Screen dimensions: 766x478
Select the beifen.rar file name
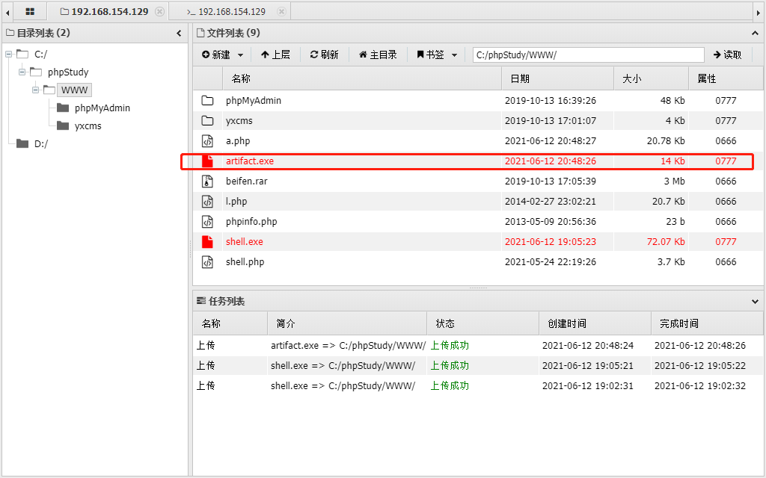coord(247,181)
